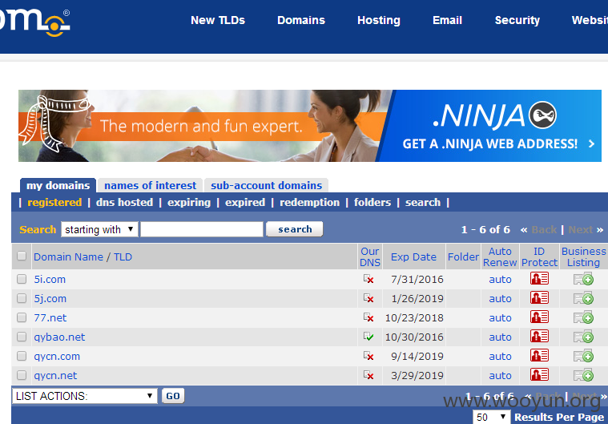Check the box next to 5i.com

coord(22,279)
